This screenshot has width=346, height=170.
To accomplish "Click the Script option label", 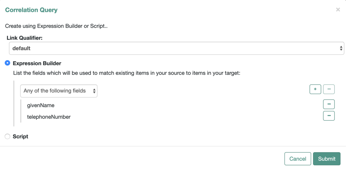I will click(20, 136).
